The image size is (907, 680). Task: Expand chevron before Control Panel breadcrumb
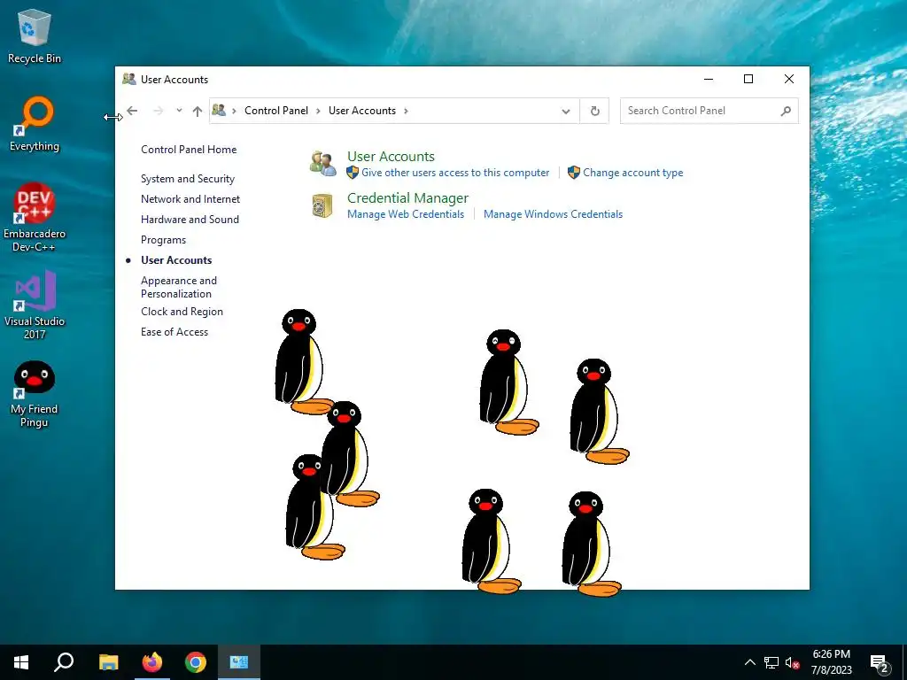click(234, 111)
